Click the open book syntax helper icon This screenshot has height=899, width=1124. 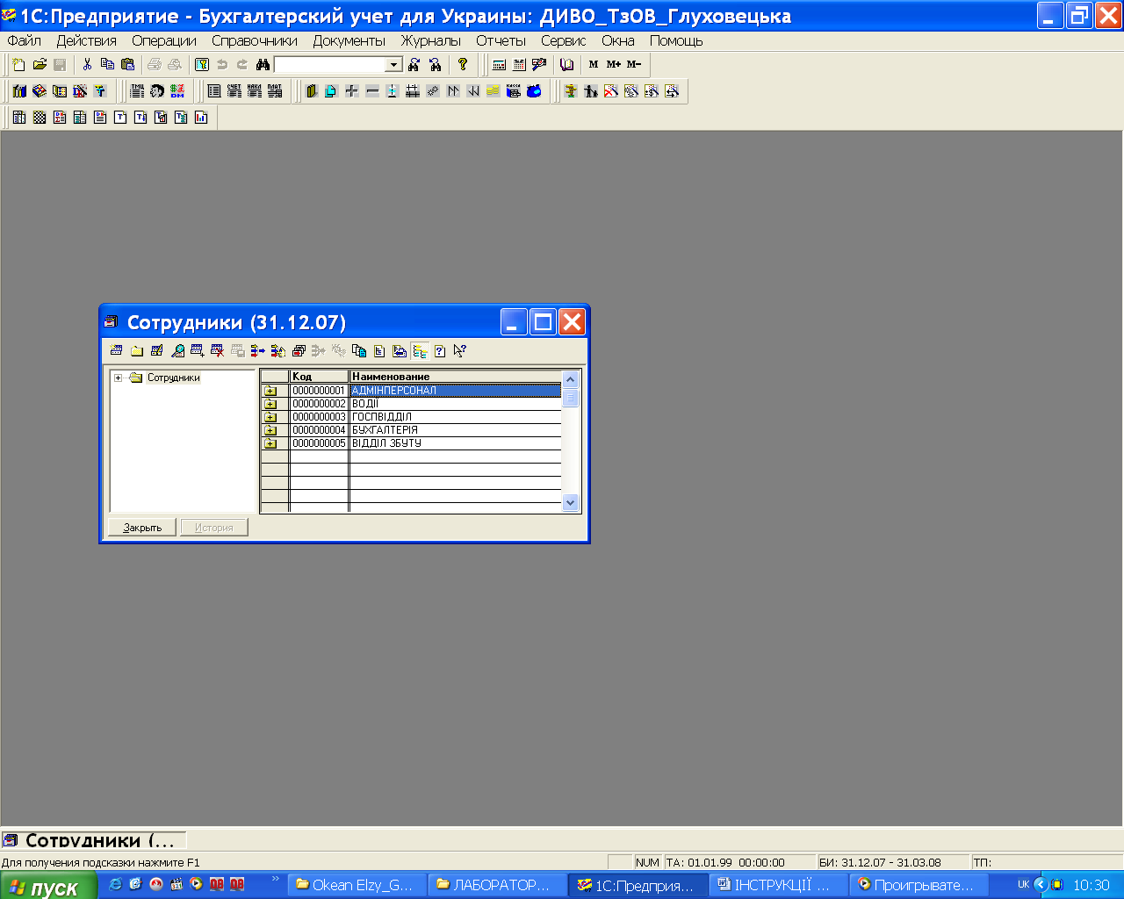coord(567,64)
